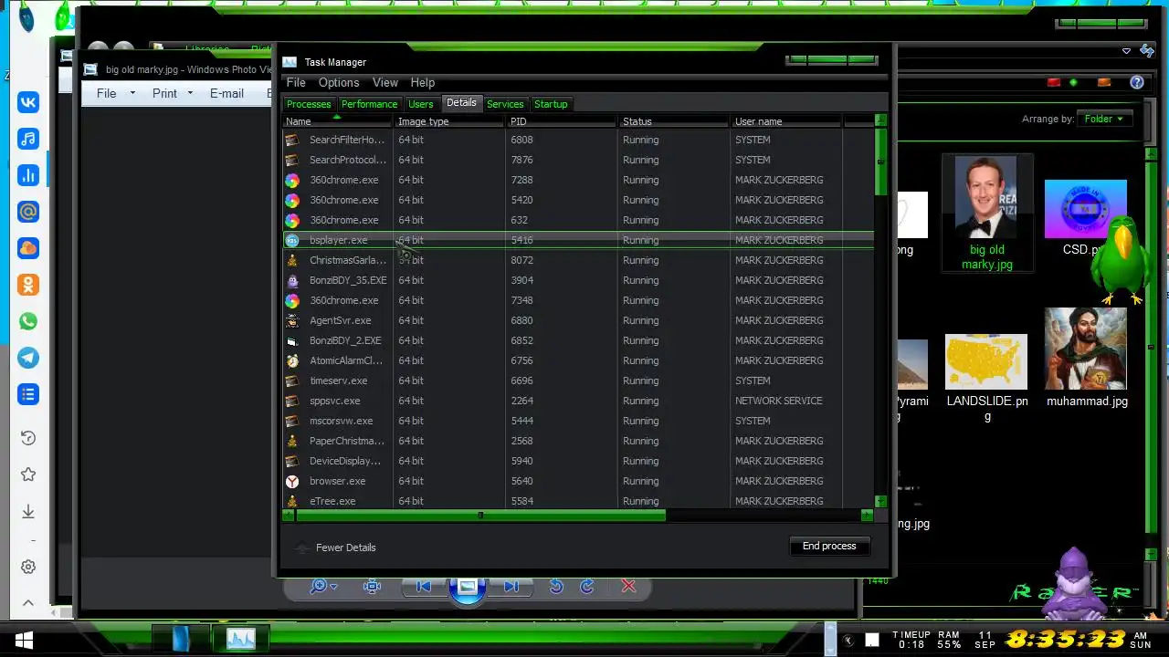The image size is (1169, 657).
Task: Switch to the Processes tab
Action: pyautogui.click(x=309, y=104)
